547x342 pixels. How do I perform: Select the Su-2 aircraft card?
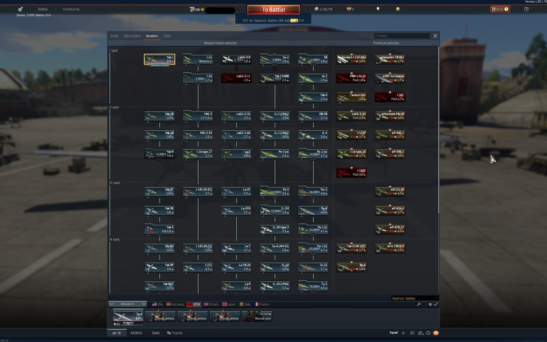[275, 59]
